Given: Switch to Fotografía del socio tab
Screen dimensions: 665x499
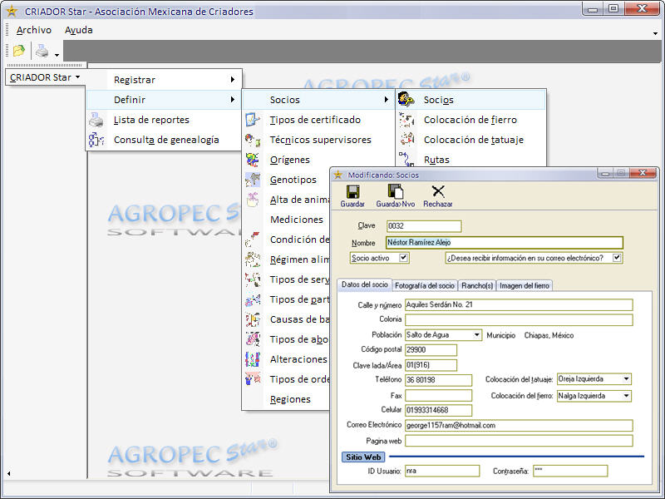Looking at the screenshot, I should 425,285.
